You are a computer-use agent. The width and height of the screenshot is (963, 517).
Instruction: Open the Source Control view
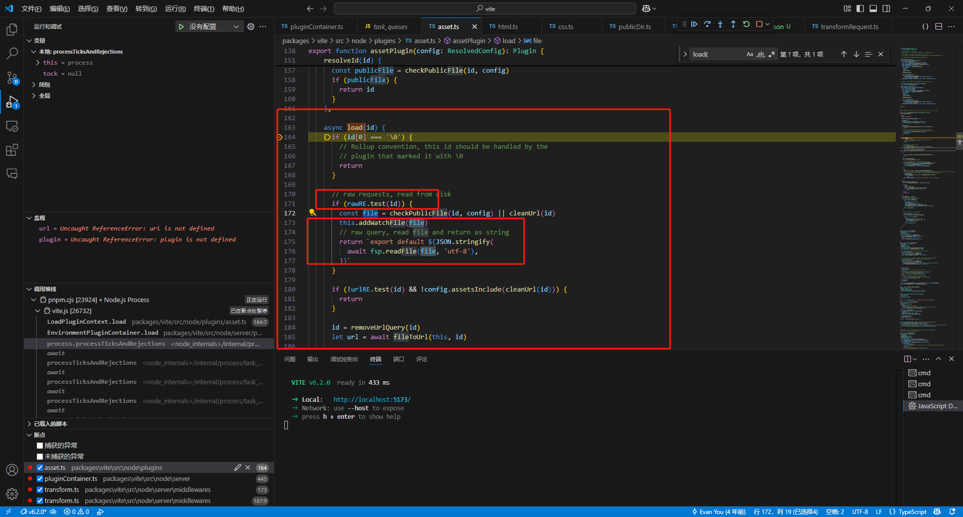click(12, 77)
